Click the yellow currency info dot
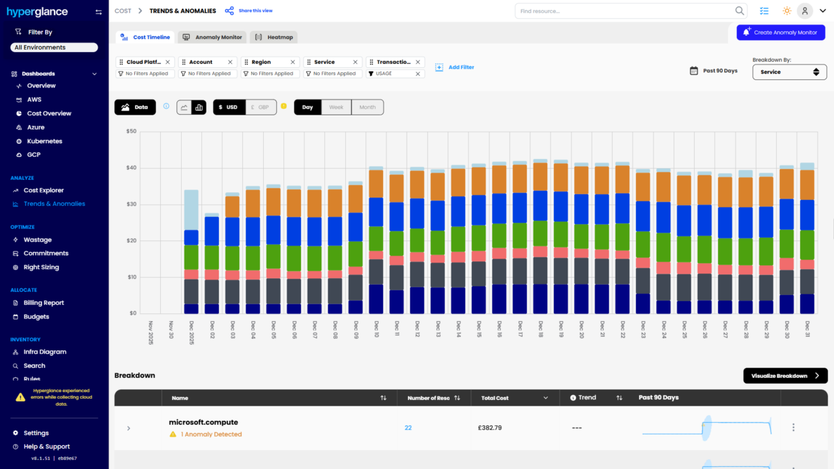 pyautogui.click(x=283, y=106)
